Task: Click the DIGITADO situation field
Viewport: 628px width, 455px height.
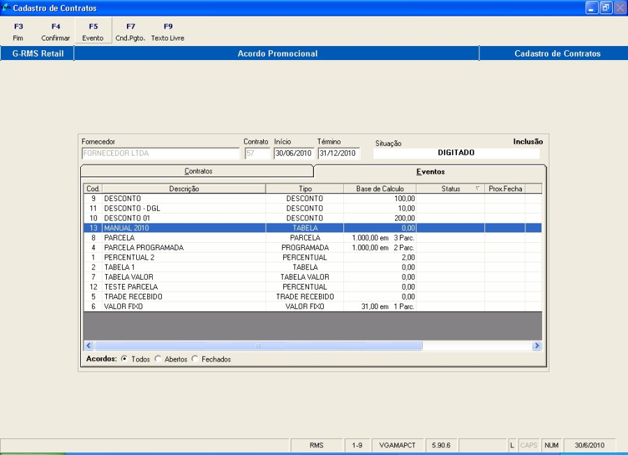Action: [456, 153]
